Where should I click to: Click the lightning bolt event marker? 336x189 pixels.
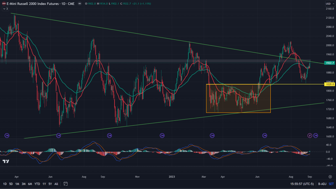tap(310, 135)
